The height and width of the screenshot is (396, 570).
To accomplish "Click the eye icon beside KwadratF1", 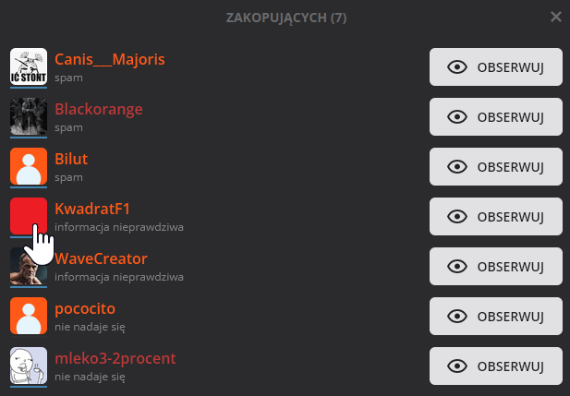I will coord(455,217).
